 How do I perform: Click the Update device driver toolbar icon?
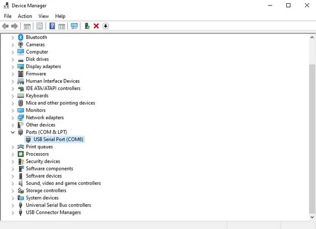[x=87, y=26]
